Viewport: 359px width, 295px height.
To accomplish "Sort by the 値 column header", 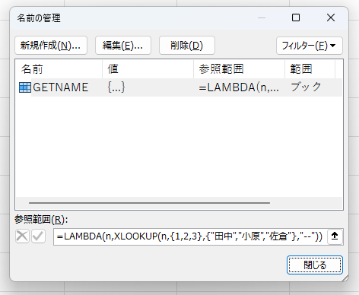I will (148, 69).
